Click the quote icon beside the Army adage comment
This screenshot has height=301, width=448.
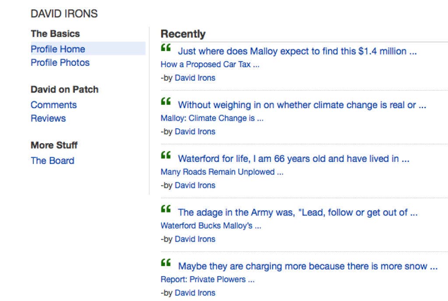point(165,209)
